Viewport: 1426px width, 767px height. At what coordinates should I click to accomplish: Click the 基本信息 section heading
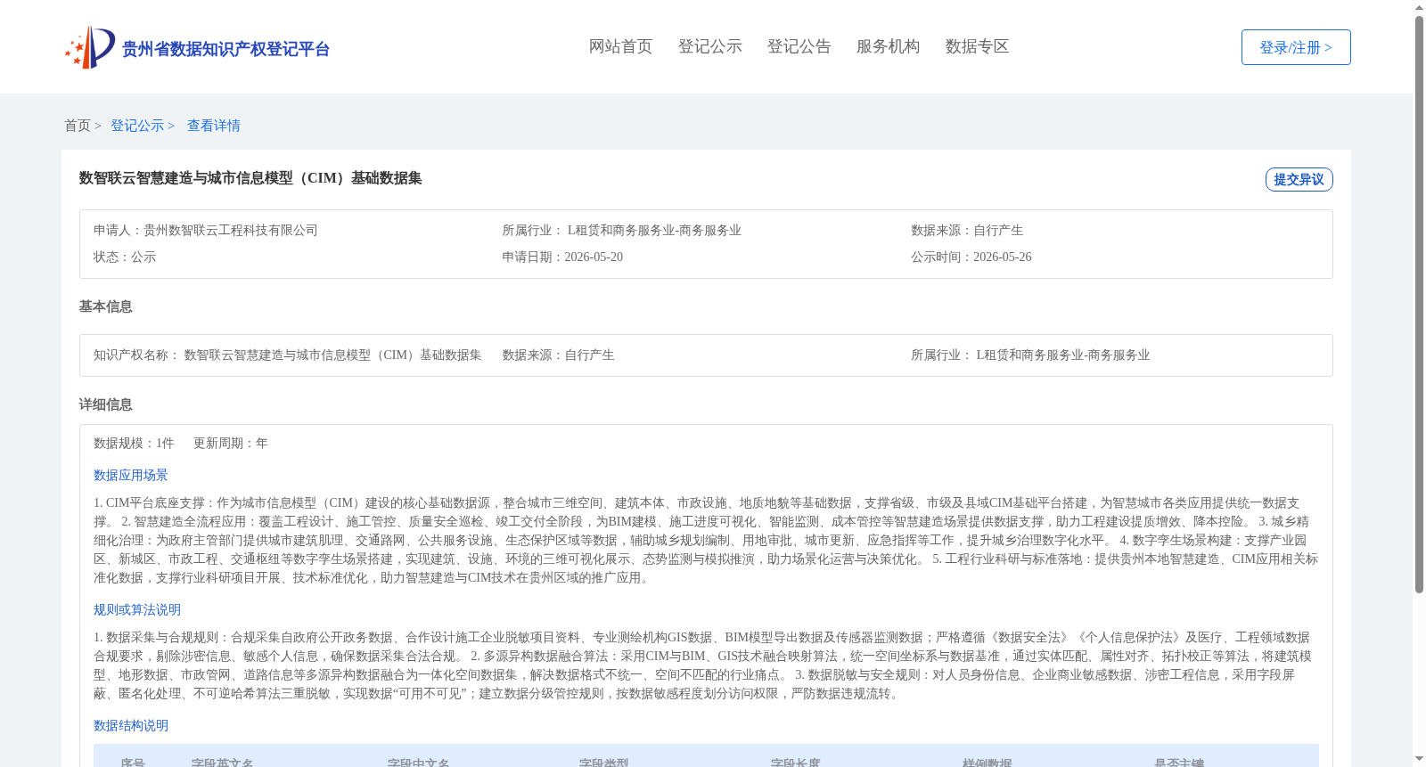point(105,306)
